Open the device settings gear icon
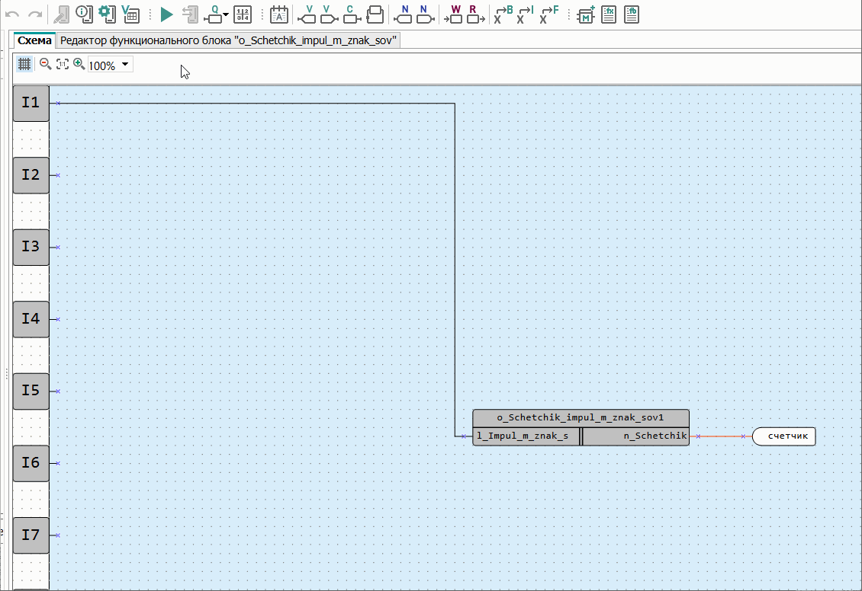 107,14
